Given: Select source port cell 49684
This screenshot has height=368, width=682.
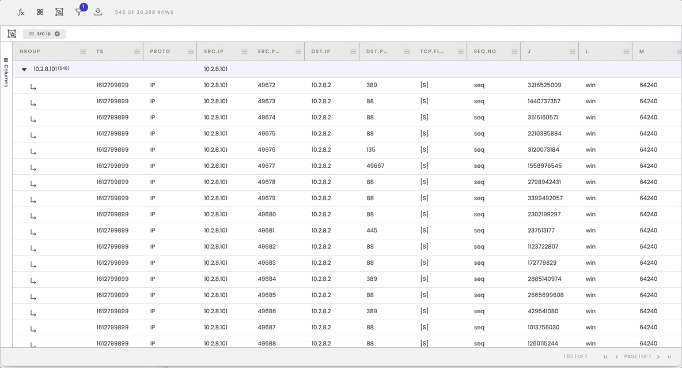Looking at the screenshot, I should pos(267,279).
